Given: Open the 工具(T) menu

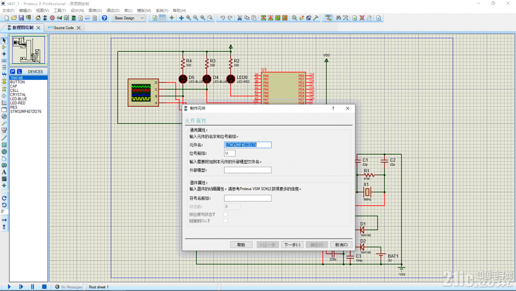Looking at the screenshot, I should (x=60, y=11).
